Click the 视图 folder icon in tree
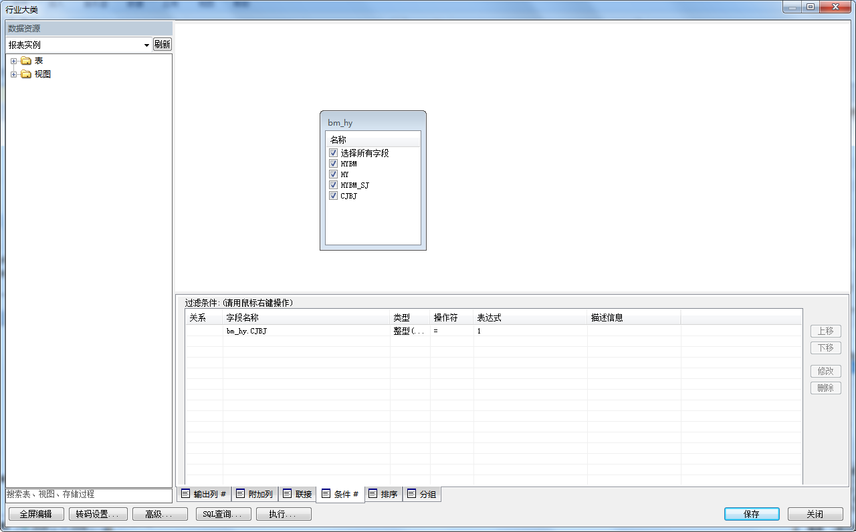 pyautogui.click(x=26, y=74)
